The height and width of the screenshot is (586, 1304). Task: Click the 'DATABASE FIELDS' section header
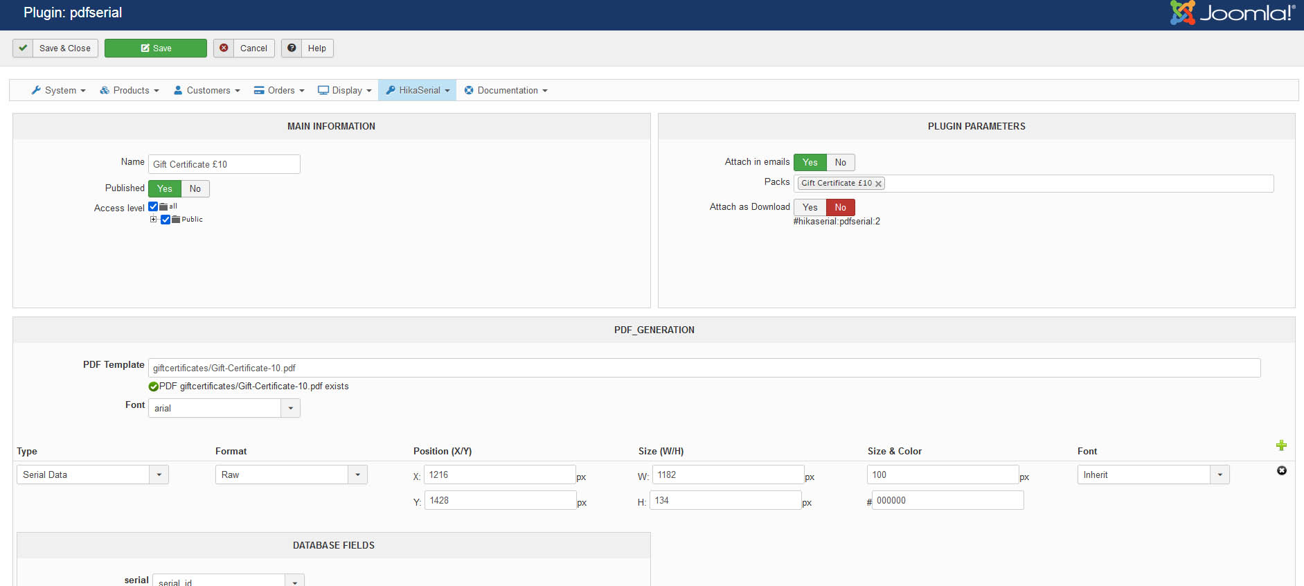click(x=334, y=545)
